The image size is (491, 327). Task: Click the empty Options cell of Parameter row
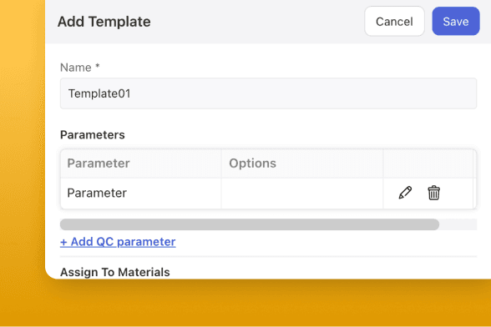[302, 193]
